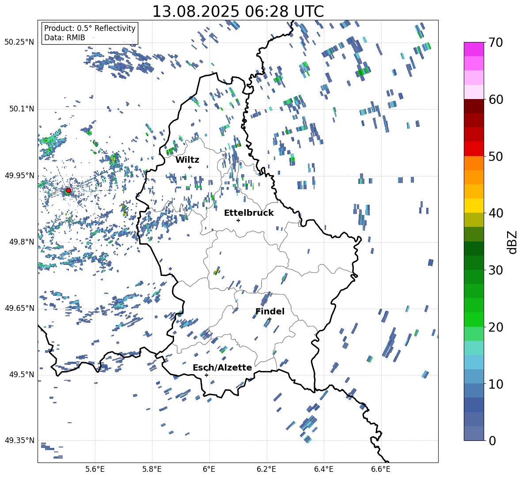Click the colorbar tick label 40

496,213
